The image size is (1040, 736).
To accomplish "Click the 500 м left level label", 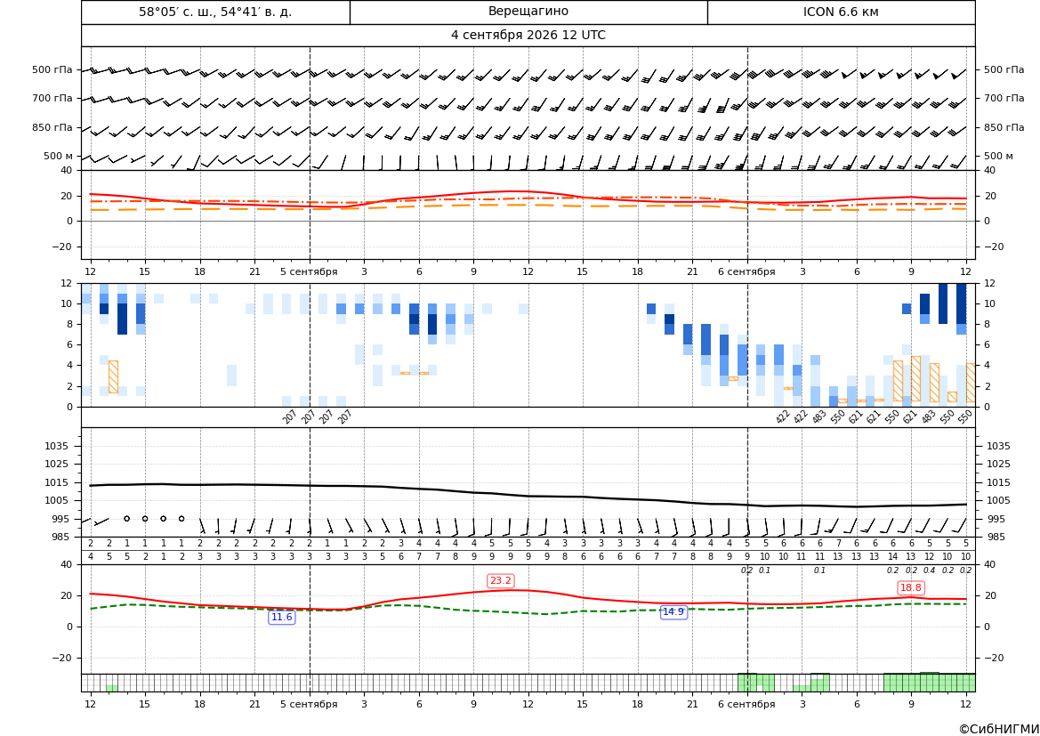I will 59,156.
